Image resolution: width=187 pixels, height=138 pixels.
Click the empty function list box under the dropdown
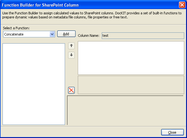tap(34, 84)
